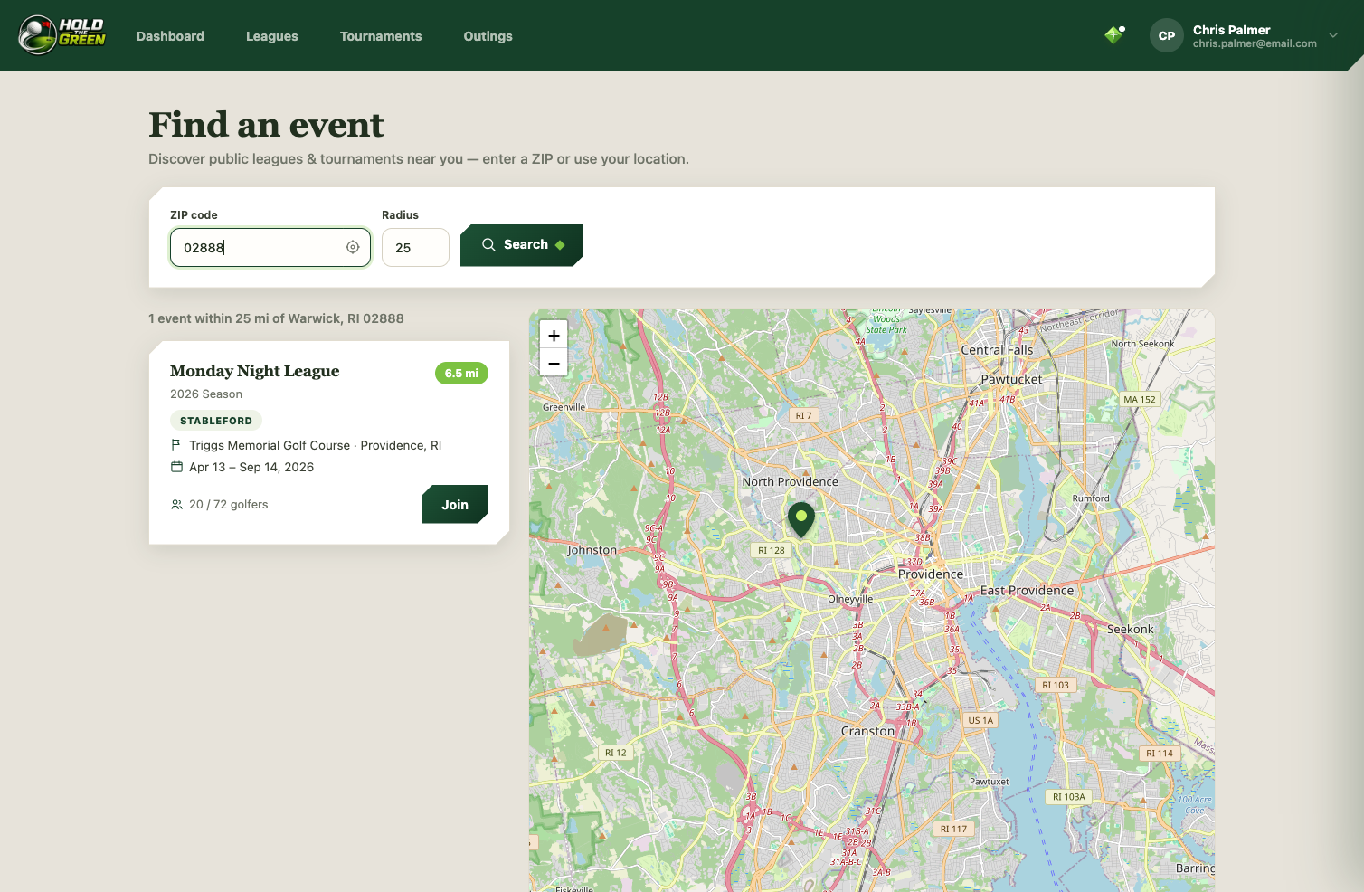1364x892 pixels.
Task: Go to Tournaments page
Action: [x=381, y=36]
